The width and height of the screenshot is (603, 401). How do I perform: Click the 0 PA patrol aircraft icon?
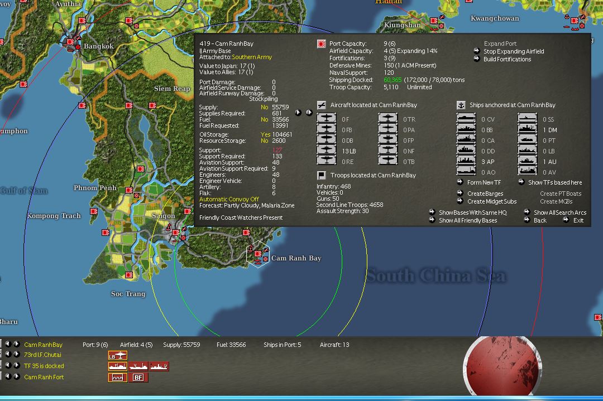[387, 129]
